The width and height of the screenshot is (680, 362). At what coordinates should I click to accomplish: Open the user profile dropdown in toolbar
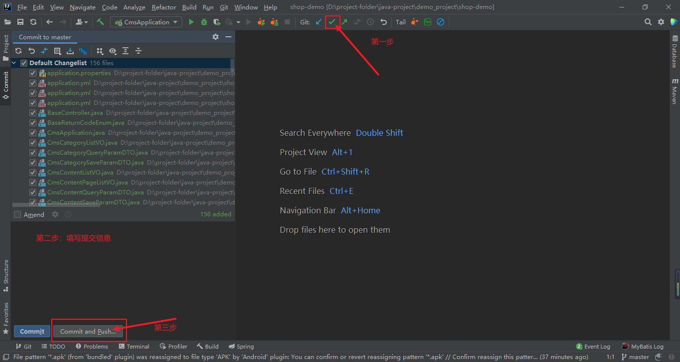pyautogui.click(x=81, y=22)
